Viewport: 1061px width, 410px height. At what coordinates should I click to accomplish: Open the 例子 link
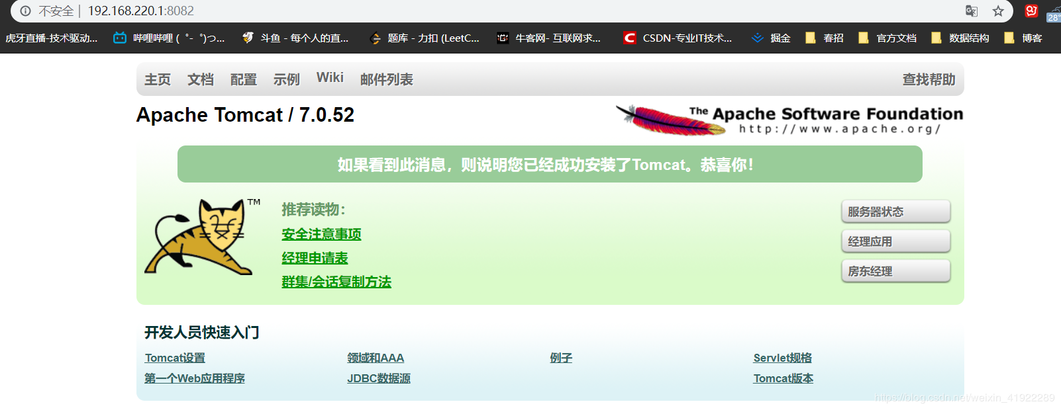tap(561, 358)
